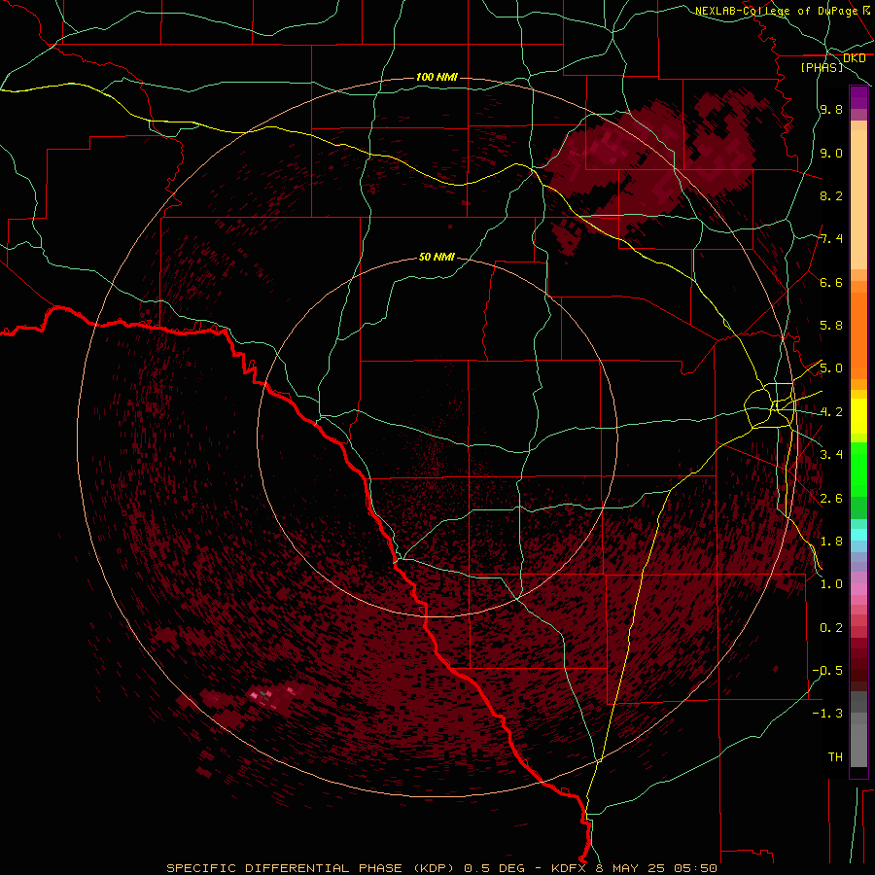The height and width of the screenshot is (875, 875).
Task: Click the orange segment of the color bar
Action: (x=858, y=336)
